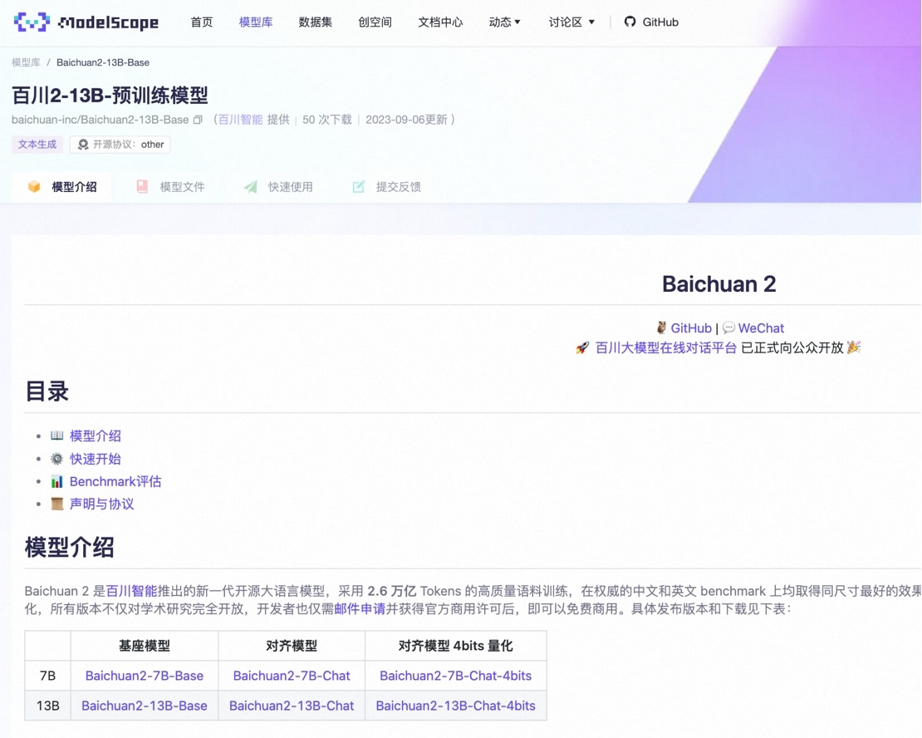Image resolution: width=922 pixels, height=738 pixels.
Task: Open the WeChat link under Baichuan 2
Action: [761, 327]
